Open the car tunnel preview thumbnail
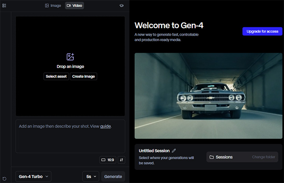284x183 pixels. click(209, 96)
